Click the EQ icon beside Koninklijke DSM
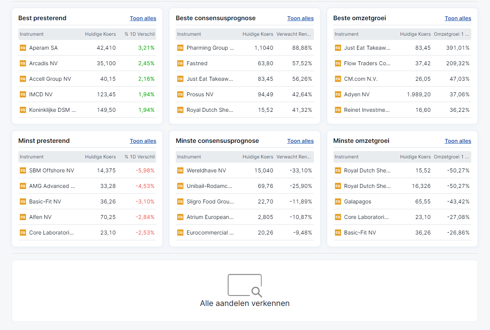490x330 pixels. click(x=23, y=110)
